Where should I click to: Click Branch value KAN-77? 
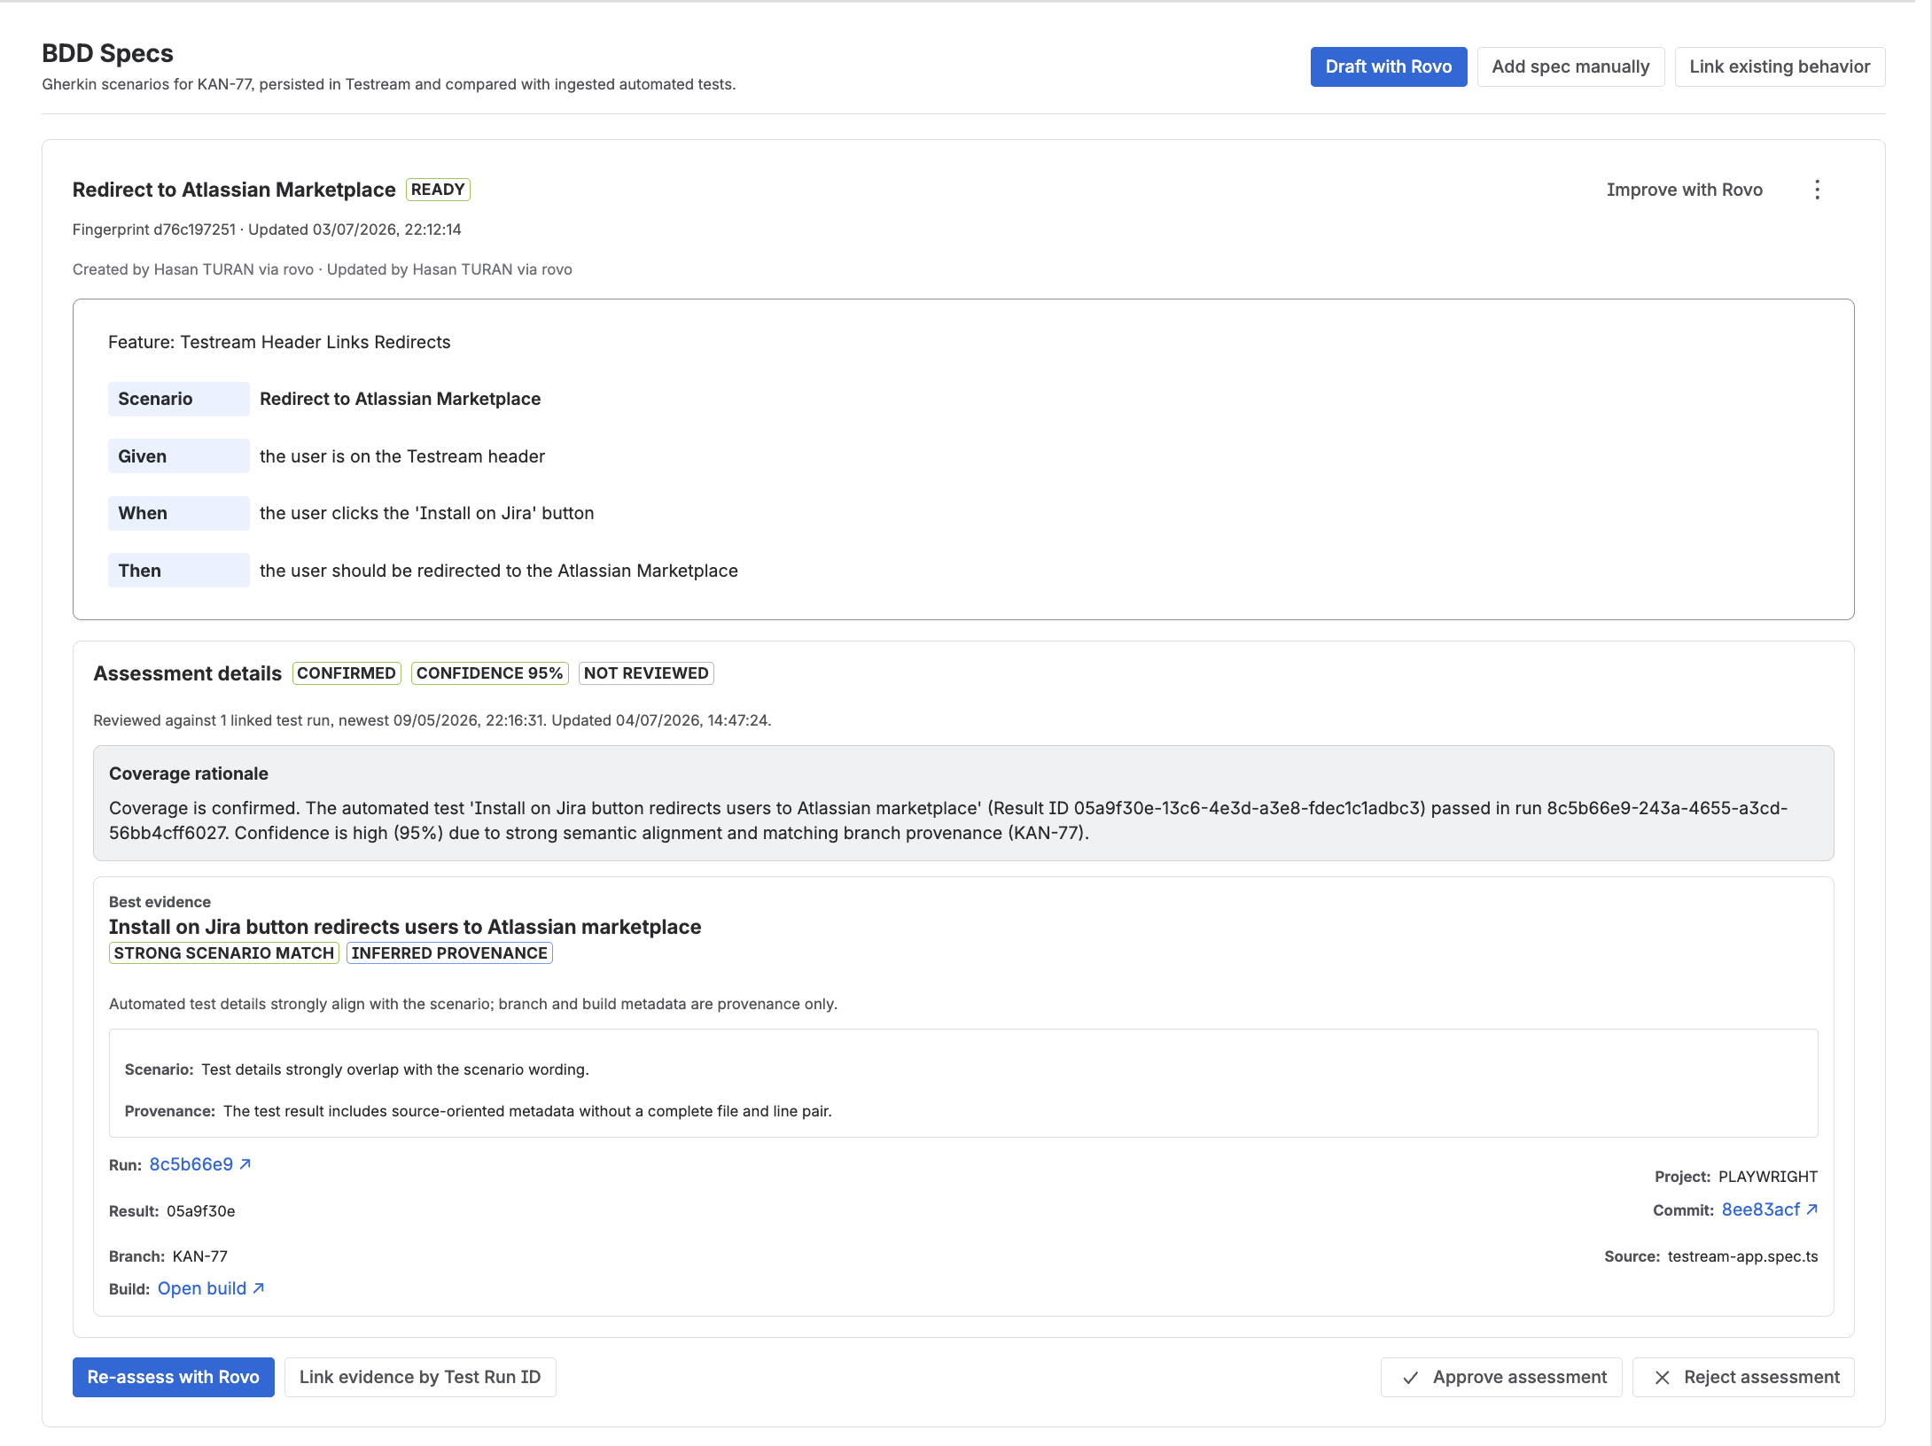pos(200,1256)
